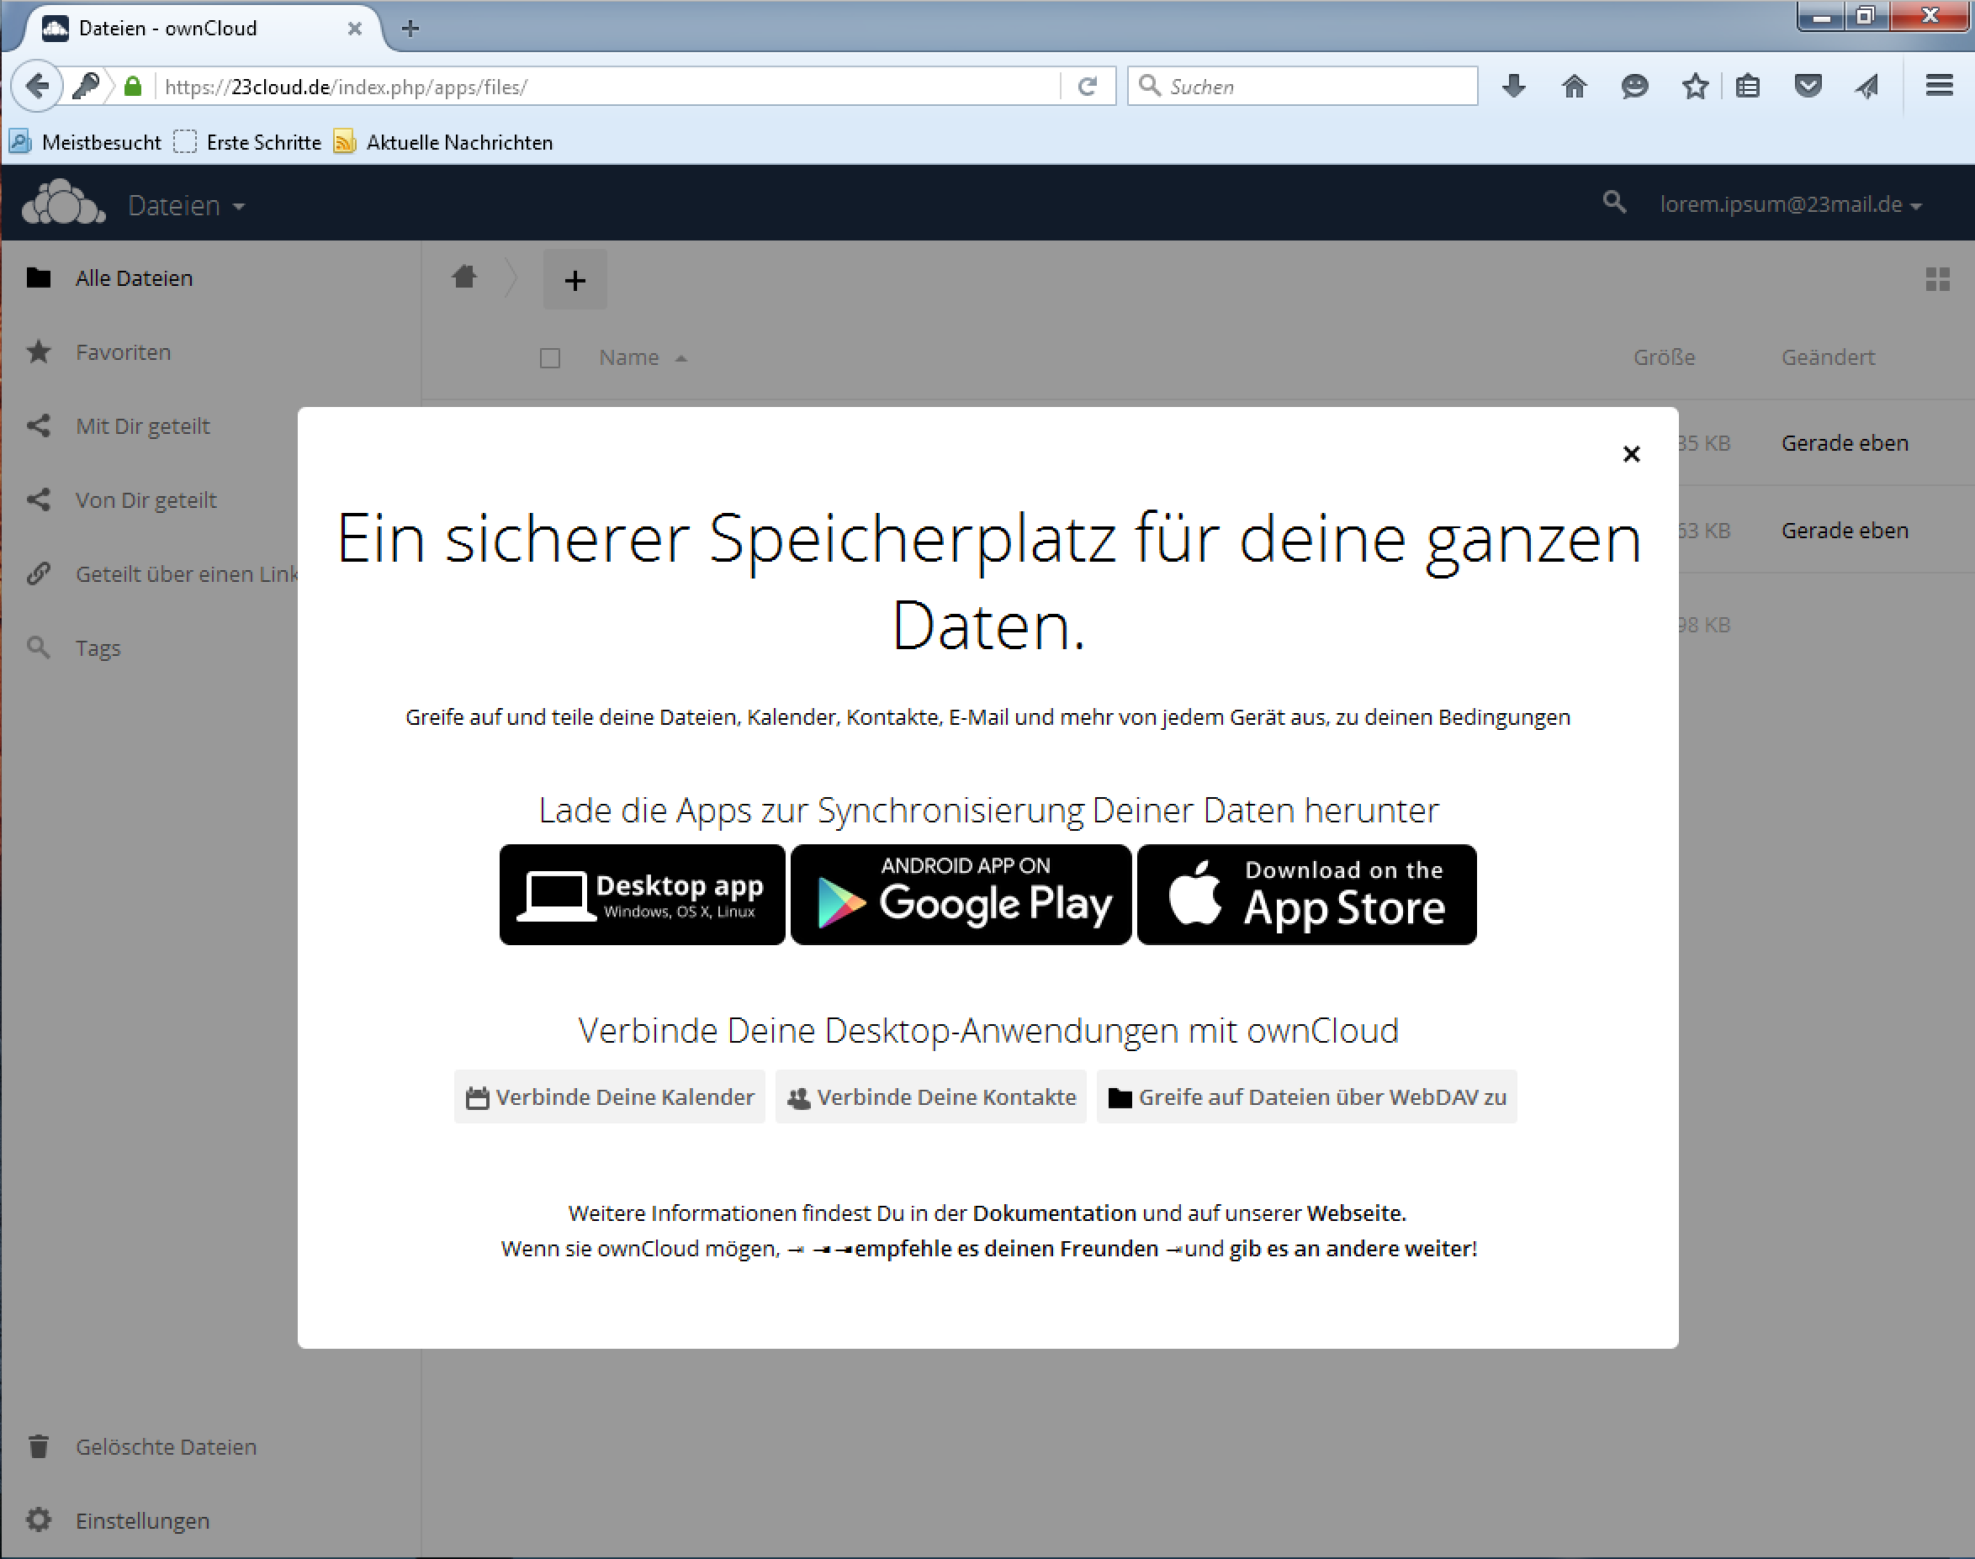Click the Pocket toolbar icon
The width and height of the screenshot is (1975, 1559).
pos(1808,86)
